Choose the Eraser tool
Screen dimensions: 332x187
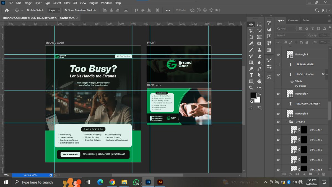pyautogui.click(x=259, y=56)
